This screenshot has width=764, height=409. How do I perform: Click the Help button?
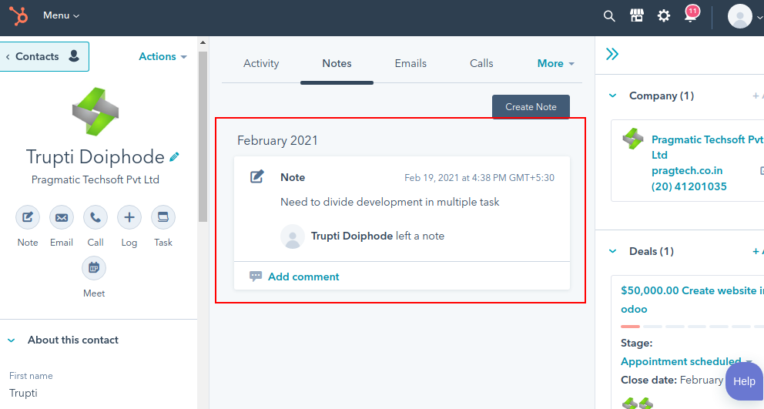point(744,381)
